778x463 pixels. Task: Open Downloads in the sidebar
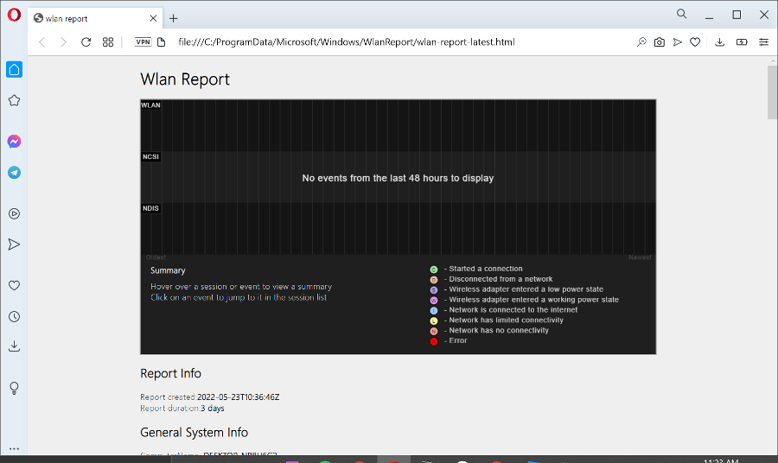14,346
